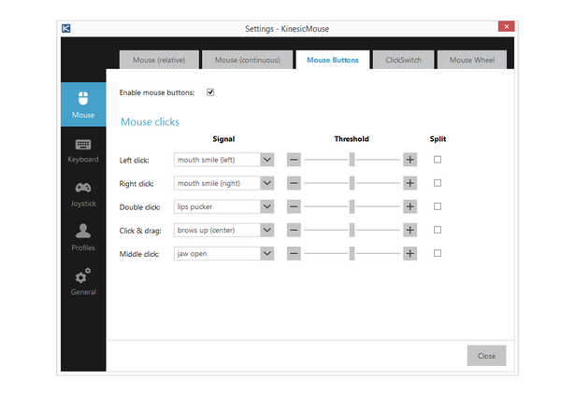The image size is (575, 396).
Task: Select the Mouse Buttons tab
Action: tap(333, 60)
